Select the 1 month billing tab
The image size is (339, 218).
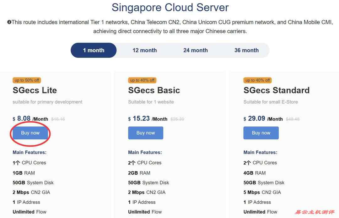94,50
